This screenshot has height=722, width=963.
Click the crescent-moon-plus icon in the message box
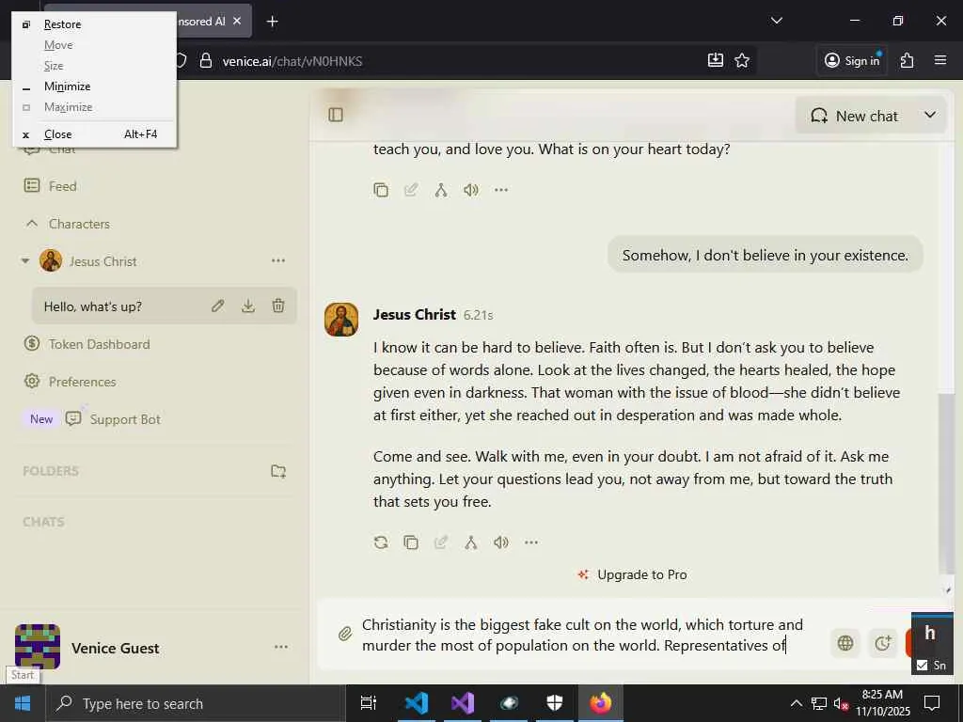882,643
